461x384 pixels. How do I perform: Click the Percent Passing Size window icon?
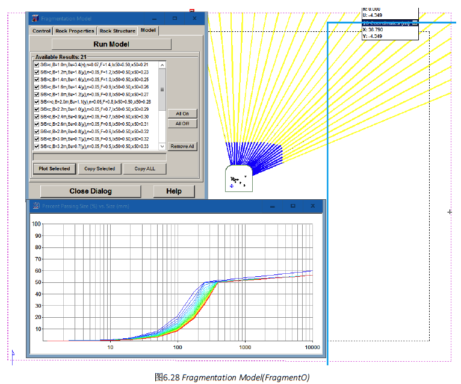point(36,206)
